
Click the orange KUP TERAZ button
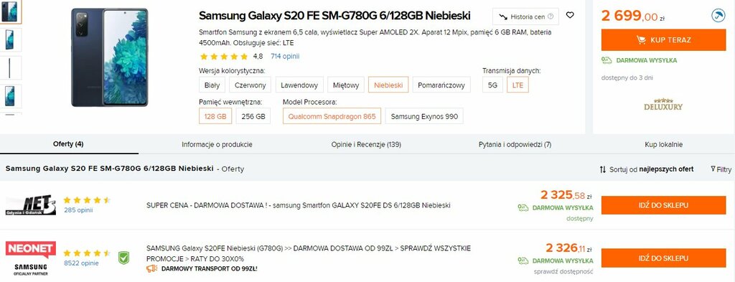(x=663, y=39)
